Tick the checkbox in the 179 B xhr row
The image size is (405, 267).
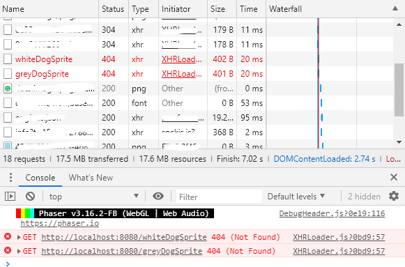(8, 30)
